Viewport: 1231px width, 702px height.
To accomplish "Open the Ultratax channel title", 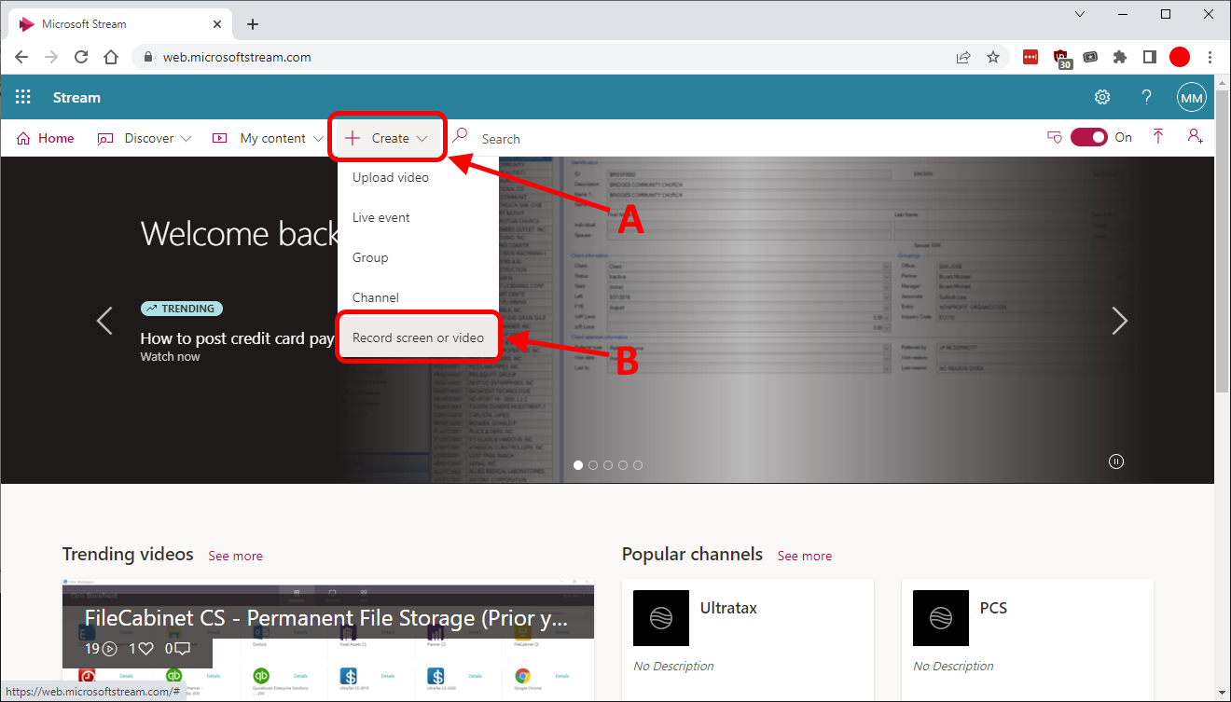I will (728, 608).
